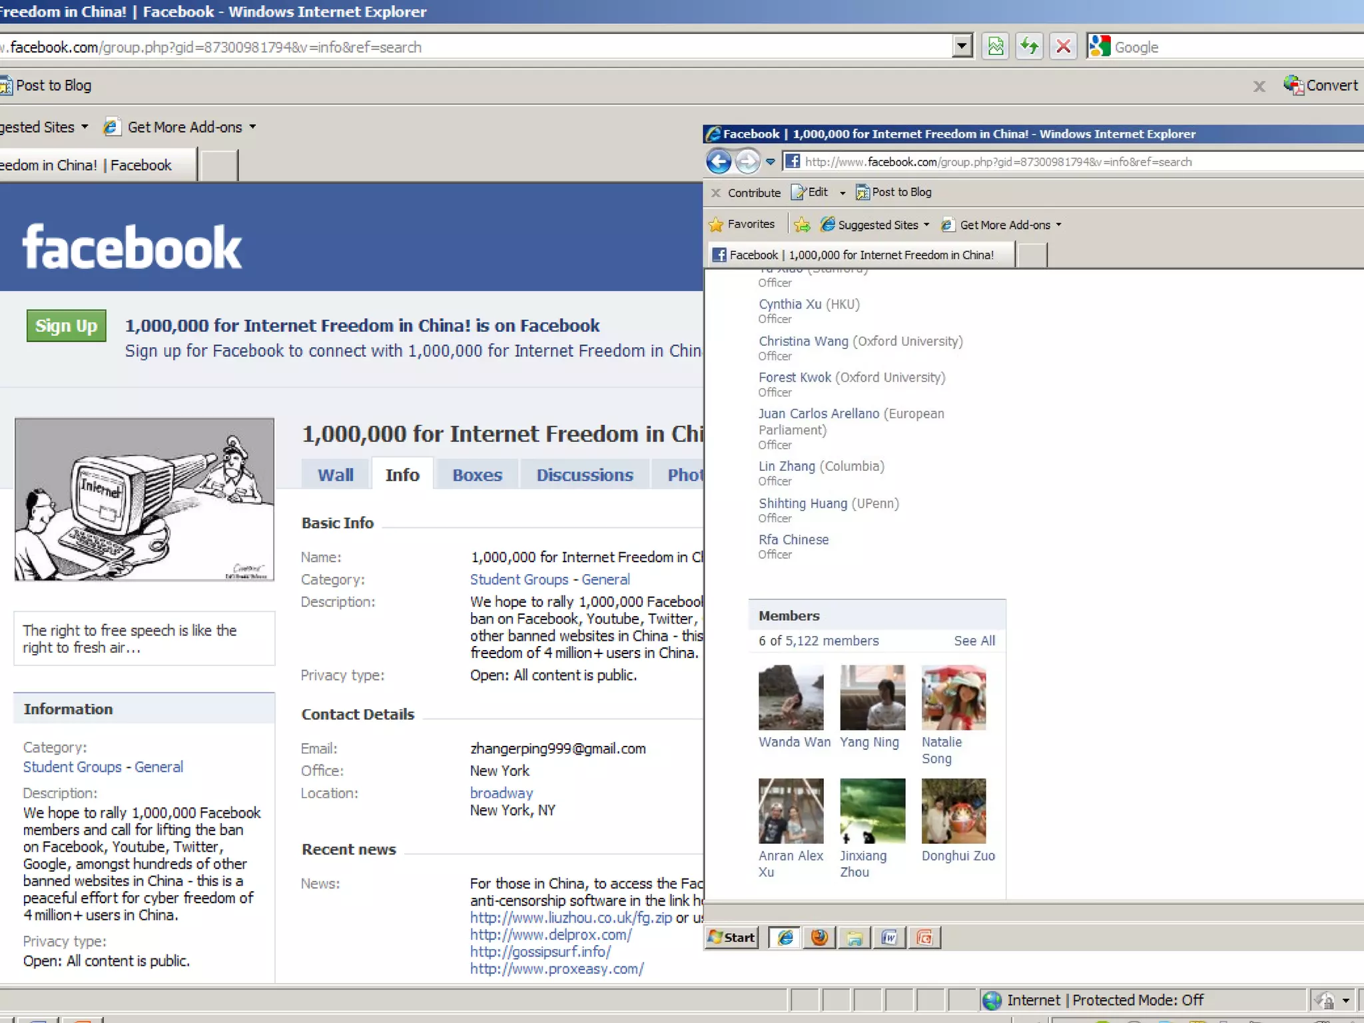Viewport: 1364px width, 1023px height.
Task: Open the Favorites star panel
Action: point(742,224)
